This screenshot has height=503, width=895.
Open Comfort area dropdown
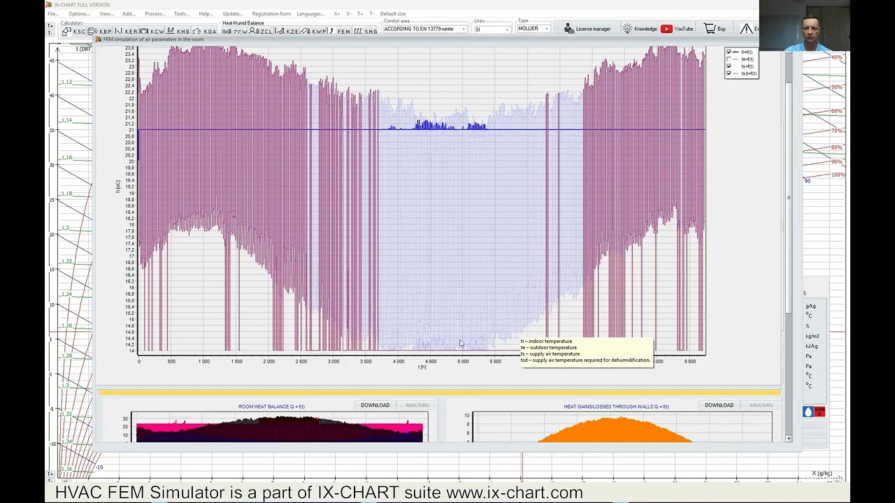coord(424,29)
